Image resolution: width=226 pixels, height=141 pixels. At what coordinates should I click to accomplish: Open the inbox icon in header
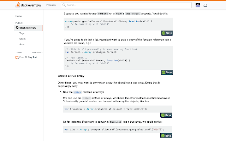coord(205,5)
